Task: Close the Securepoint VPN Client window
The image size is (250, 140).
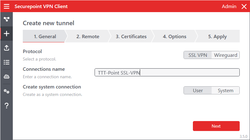Action: tap(244, 7)
